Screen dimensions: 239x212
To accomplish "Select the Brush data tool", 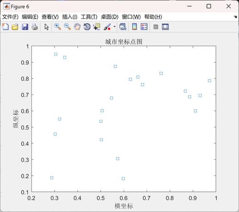I will click(107, 27).
